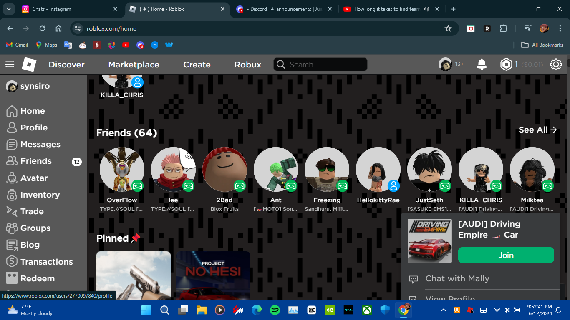The image size is (570, 320).
Task: Open the media control icon in toolbar
Action: click(528, 28)
